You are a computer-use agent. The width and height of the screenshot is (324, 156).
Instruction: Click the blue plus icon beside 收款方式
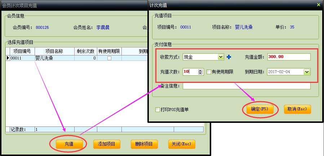pyautogui.click(x=228, y=57)
